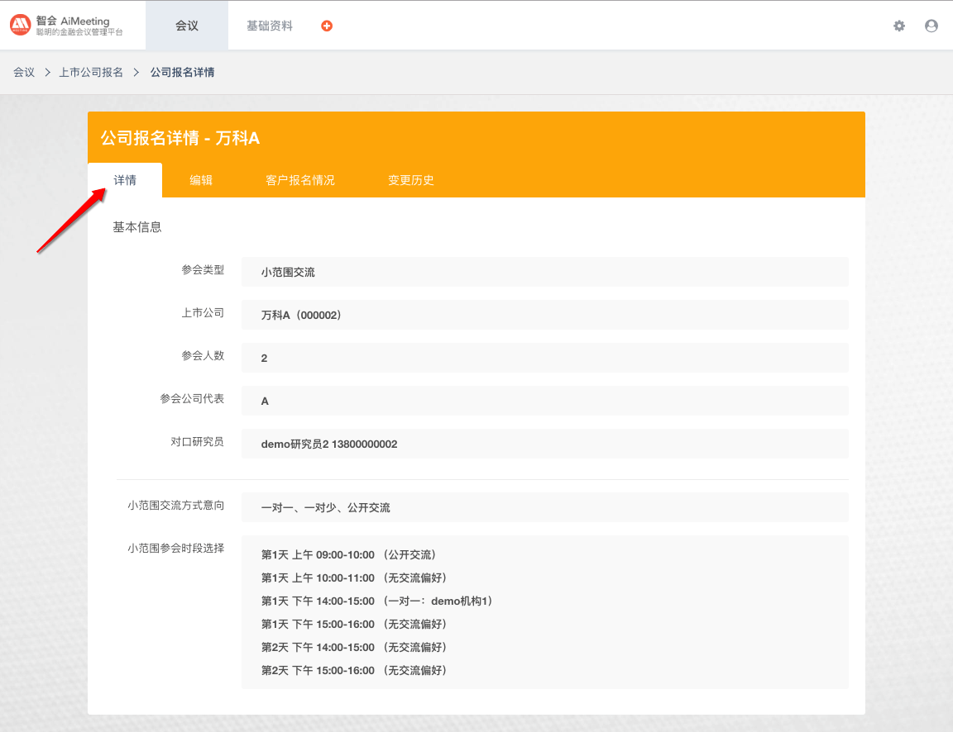Click the text 第1天 上午 09:00-10:00 （公开交流）

349,554
